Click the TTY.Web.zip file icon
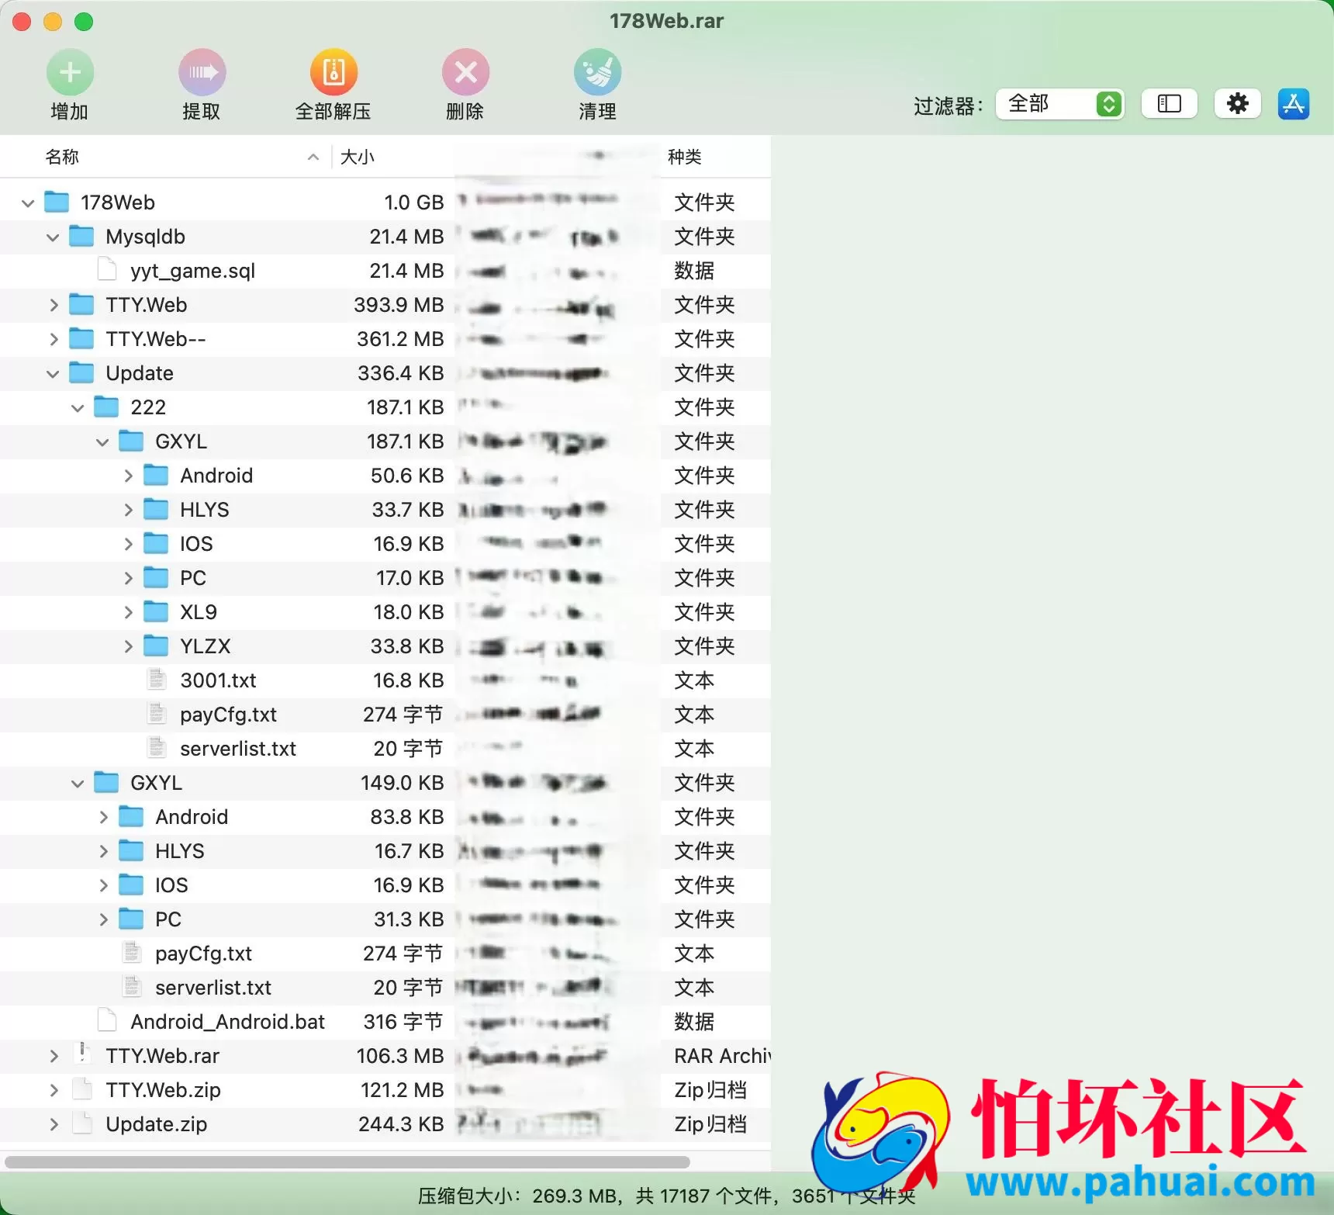The height and width of the screenshot is (1215, 1334). [82, 1089]
